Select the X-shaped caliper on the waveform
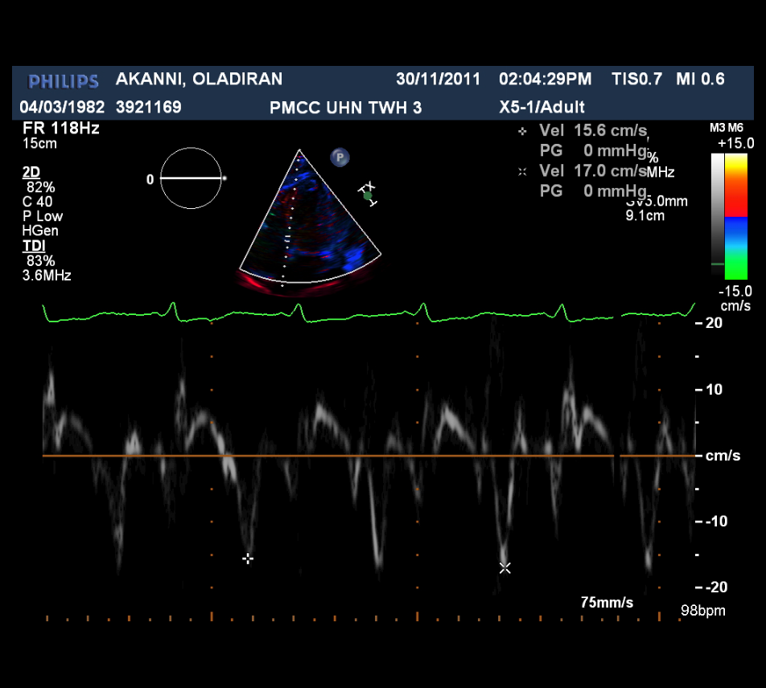Screen dimensions: 766x688 pyautogui.click(x=504, y=567)
